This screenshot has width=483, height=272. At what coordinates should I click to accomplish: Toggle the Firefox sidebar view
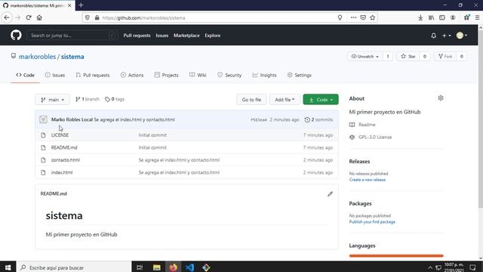(x=442, y=17)
